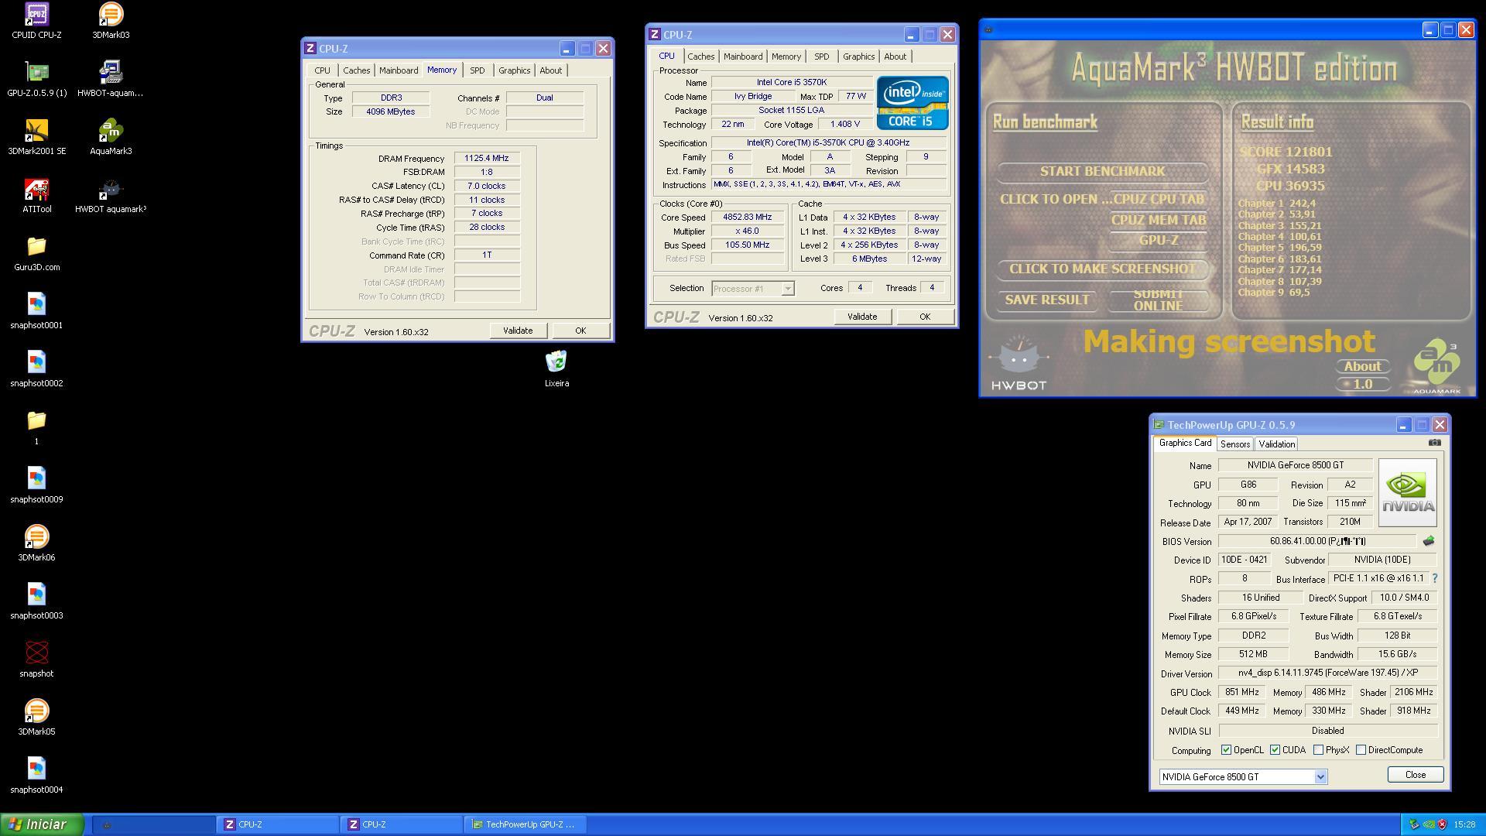Click the Intel Core i5 logo in CPU-Z
This screenshot has height=836, width=1486.
click(x=912, y=102)
